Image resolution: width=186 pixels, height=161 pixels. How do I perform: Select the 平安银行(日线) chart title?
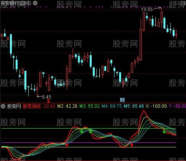coord(16,3)
